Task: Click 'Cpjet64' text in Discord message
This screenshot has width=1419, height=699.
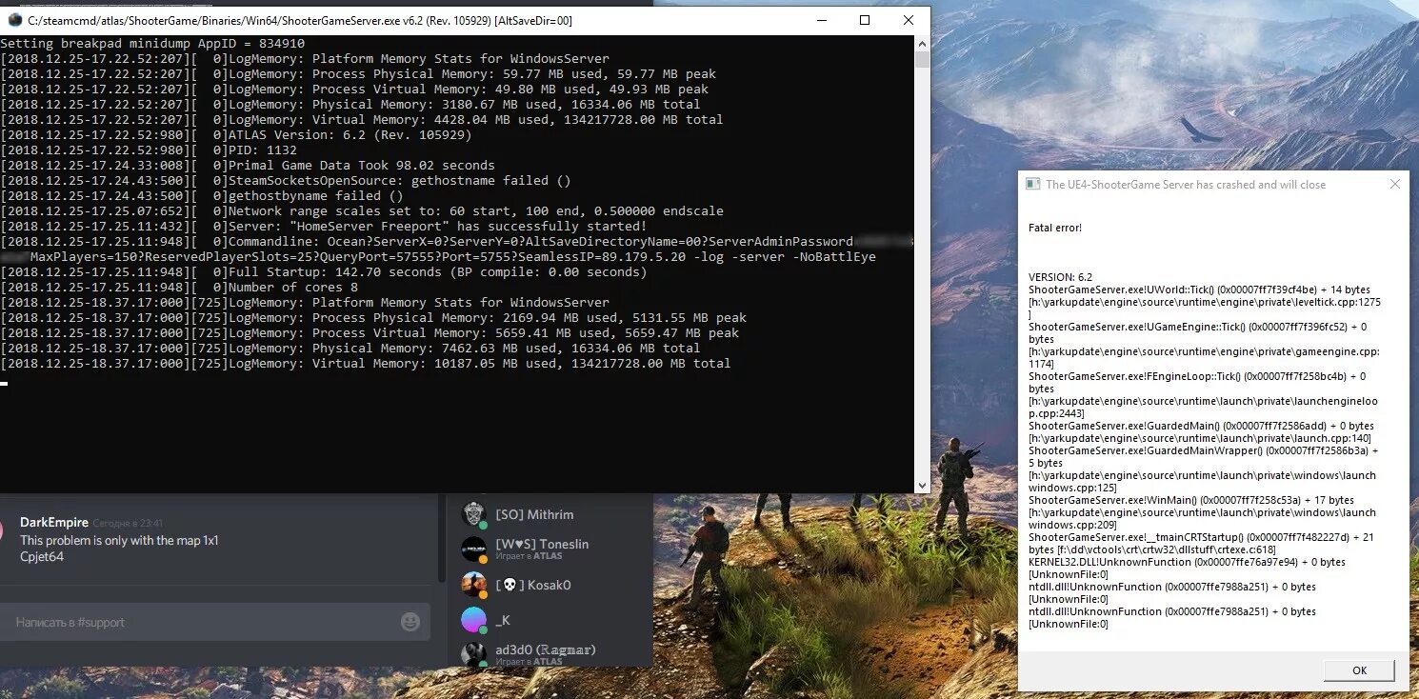Action: tap(42, 556)
